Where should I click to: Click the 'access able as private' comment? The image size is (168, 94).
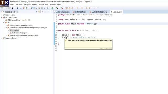(x=83, y=37)
